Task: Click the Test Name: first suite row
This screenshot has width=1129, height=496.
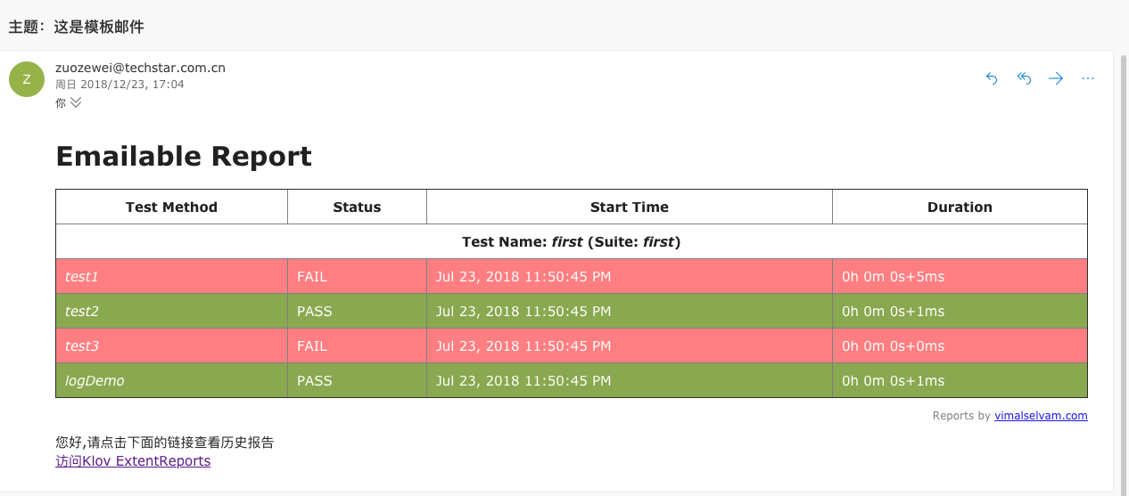Action: [572, 241]
